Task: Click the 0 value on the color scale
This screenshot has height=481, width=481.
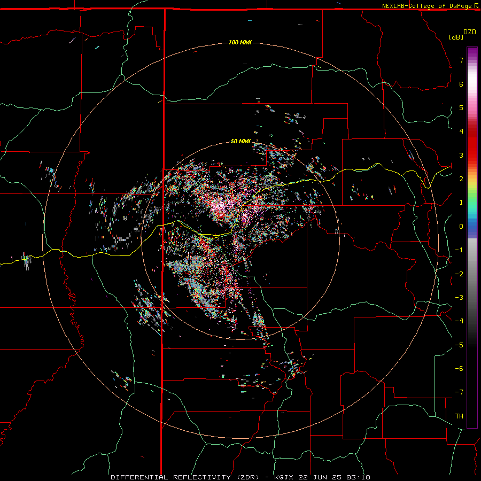Action: pyautogui.click(x=461, y=227)
